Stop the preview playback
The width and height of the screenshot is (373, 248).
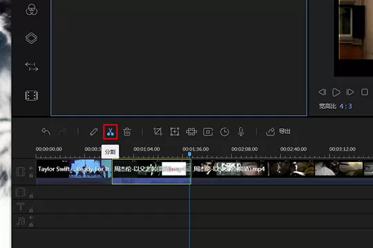(x=365, y=92)
